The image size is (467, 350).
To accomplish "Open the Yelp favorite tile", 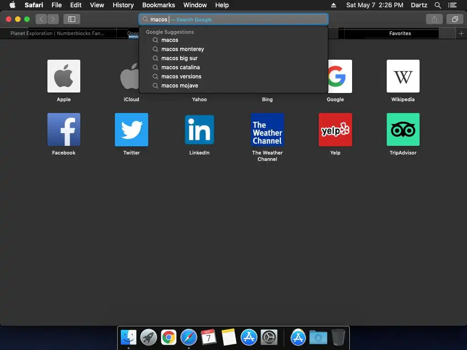I will [335, 129].
